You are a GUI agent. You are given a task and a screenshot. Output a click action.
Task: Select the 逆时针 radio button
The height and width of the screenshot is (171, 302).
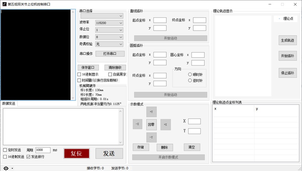click(190, 80)
